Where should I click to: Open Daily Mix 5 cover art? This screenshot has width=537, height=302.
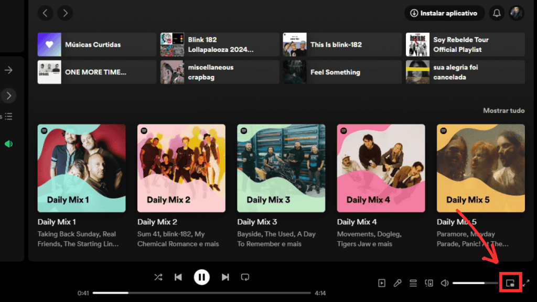coord(480,168)
